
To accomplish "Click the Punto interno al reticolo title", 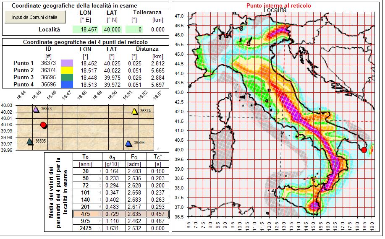I will [x=278, y=5].
